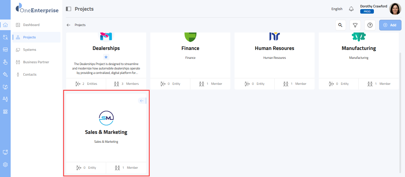This screenshot has height=177, width=405.
Task: Open Business Partner menu item
Action: 36,62
